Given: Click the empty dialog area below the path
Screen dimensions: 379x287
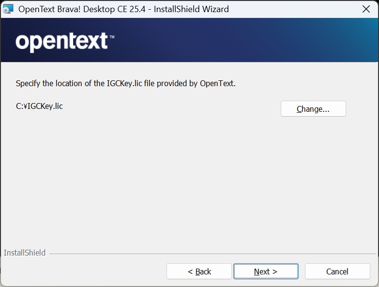Looking at the screenshot, I should tap(189, 184).
